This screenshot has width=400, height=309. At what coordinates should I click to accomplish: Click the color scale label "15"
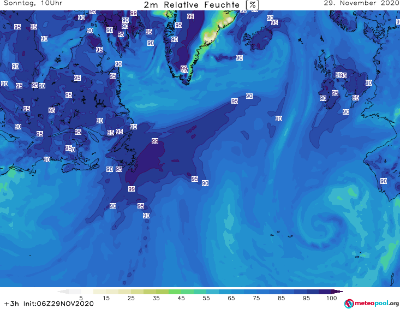click(x=106, y=298)
